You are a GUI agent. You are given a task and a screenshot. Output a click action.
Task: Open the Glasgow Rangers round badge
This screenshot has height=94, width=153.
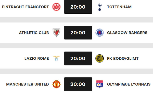99,33
